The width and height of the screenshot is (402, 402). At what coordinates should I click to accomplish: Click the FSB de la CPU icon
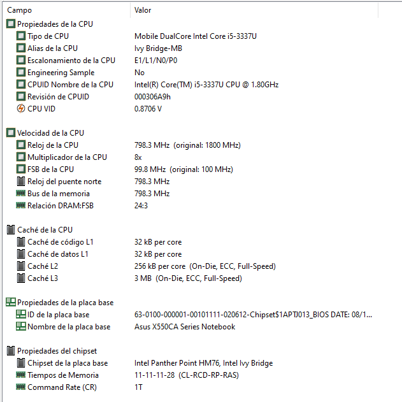(21, 169)
